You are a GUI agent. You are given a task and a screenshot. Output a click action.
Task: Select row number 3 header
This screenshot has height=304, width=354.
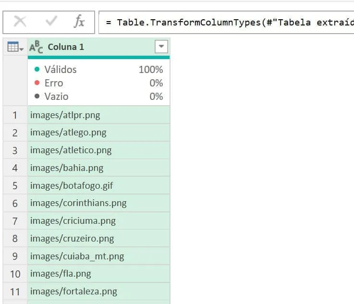(x=15, y=150)
